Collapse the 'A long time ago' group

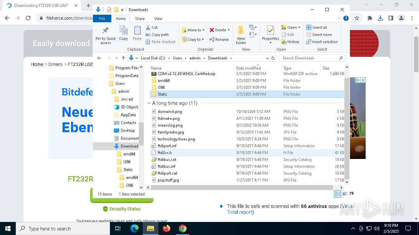(x=149, y=103)
